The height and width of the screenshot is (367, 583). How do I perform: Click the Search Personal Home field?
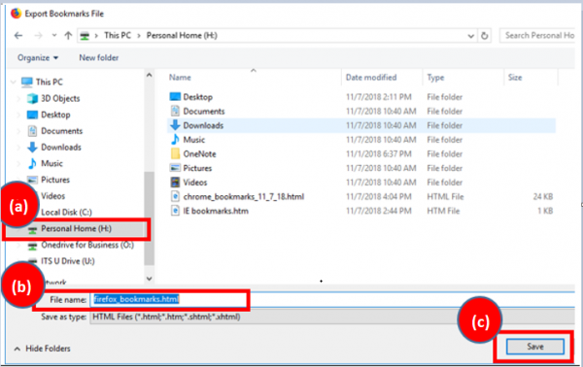coord(538,36)
